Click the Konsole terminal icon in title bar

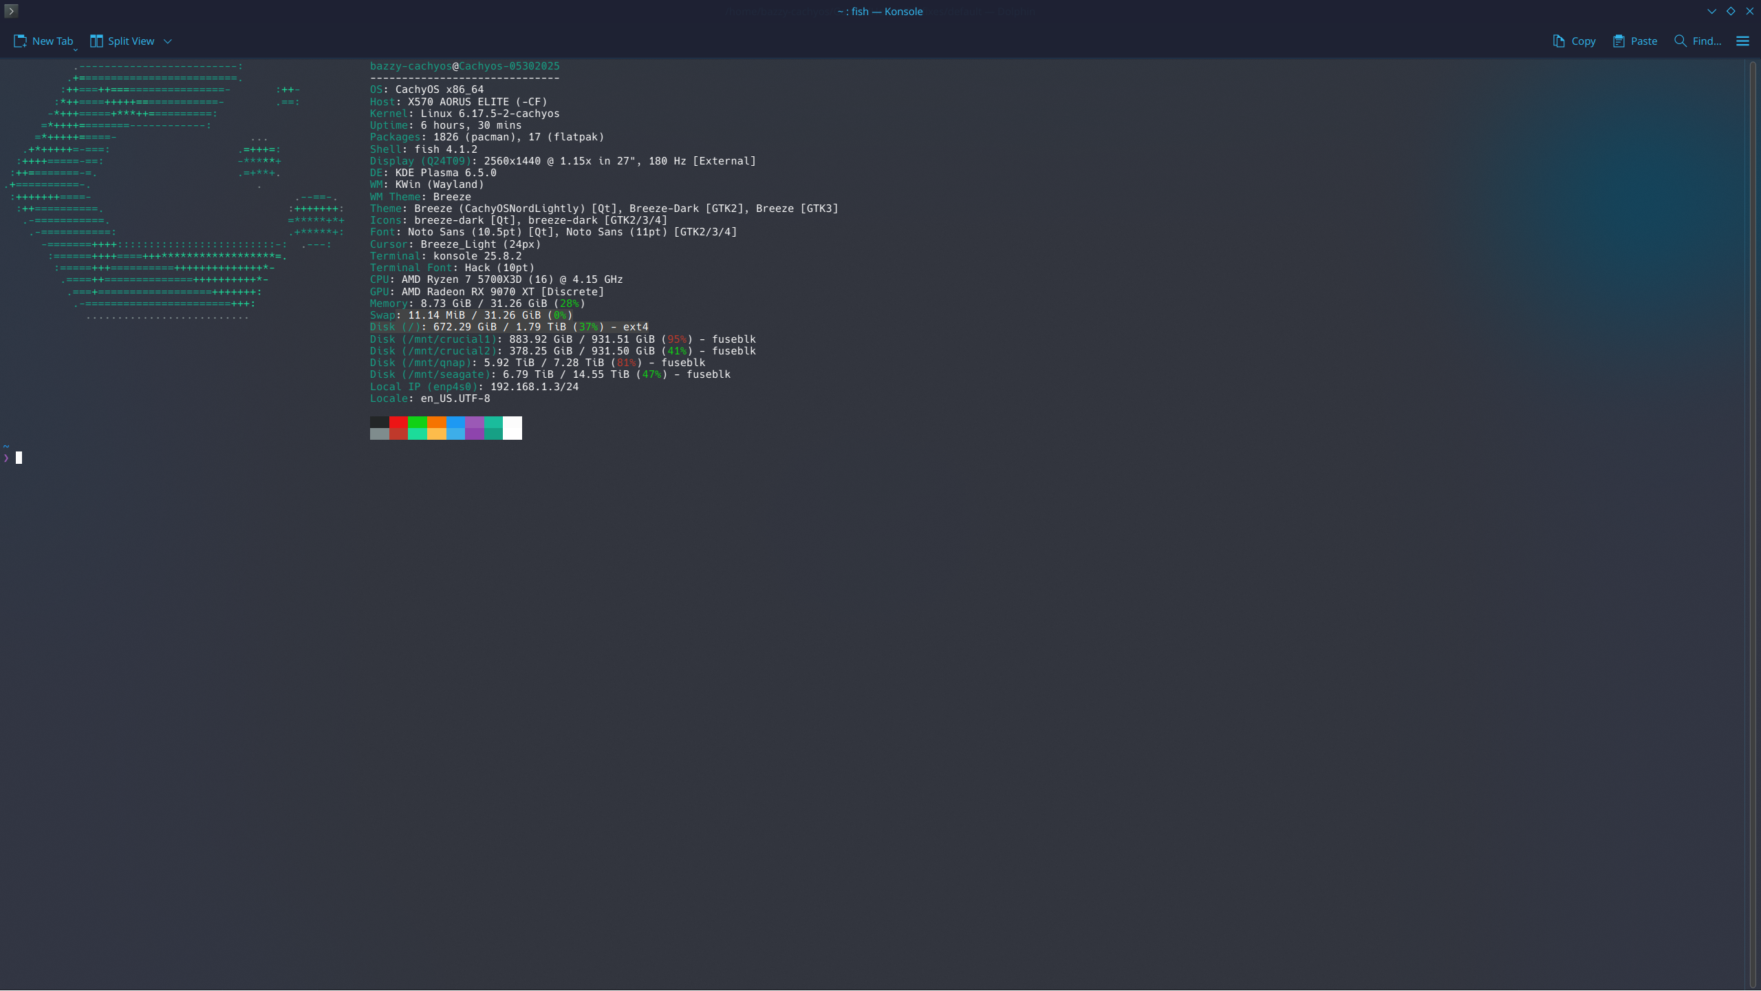[11, 11]
